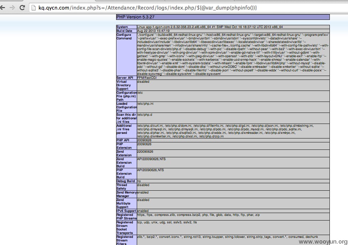Click the Configuration File (php.ini) Path label
348x245 pixels.
click(126, 96)
